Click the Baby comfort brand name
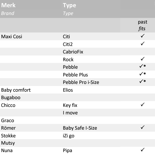Image resolution: width=155 pixels, height=157 pixels. coord(16,90)
